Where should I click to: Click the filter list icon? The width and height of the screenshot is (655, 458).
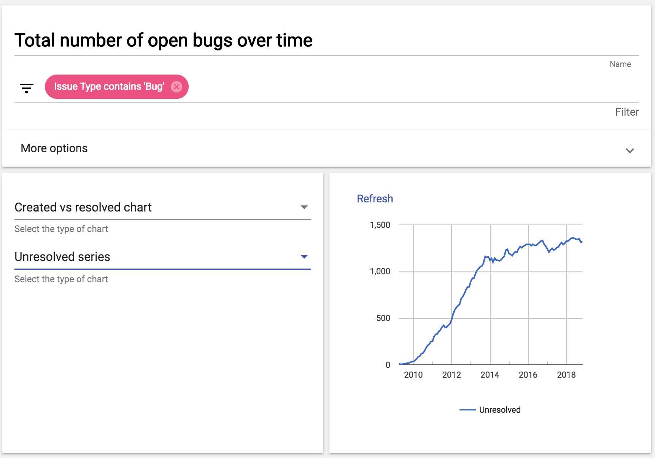click(x=27, y=88)
